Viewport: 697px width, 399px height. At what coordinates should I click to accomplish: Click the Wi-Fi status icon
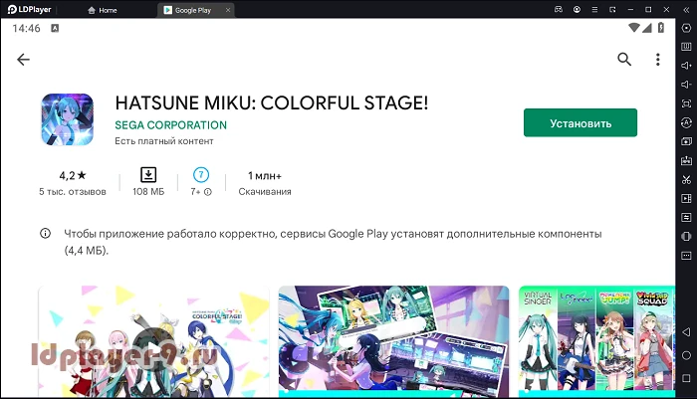tap(634, 28)
